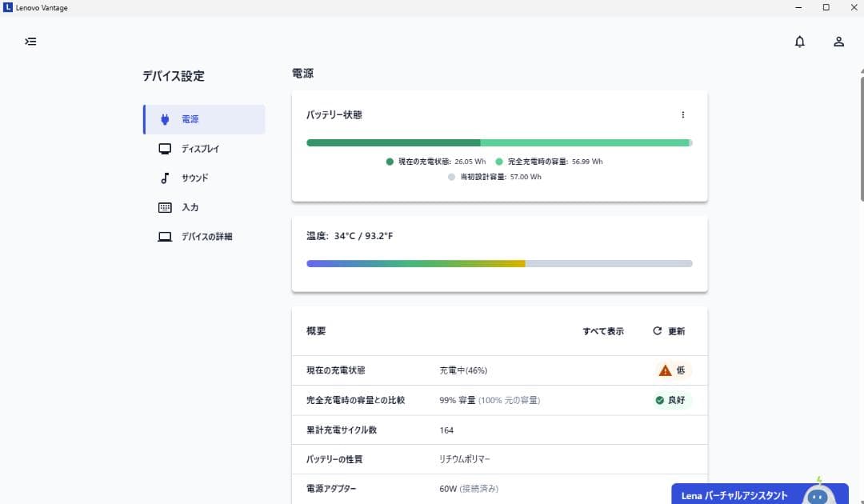
Task: Click the 低 warning status badge
Action: pos(671,370)
